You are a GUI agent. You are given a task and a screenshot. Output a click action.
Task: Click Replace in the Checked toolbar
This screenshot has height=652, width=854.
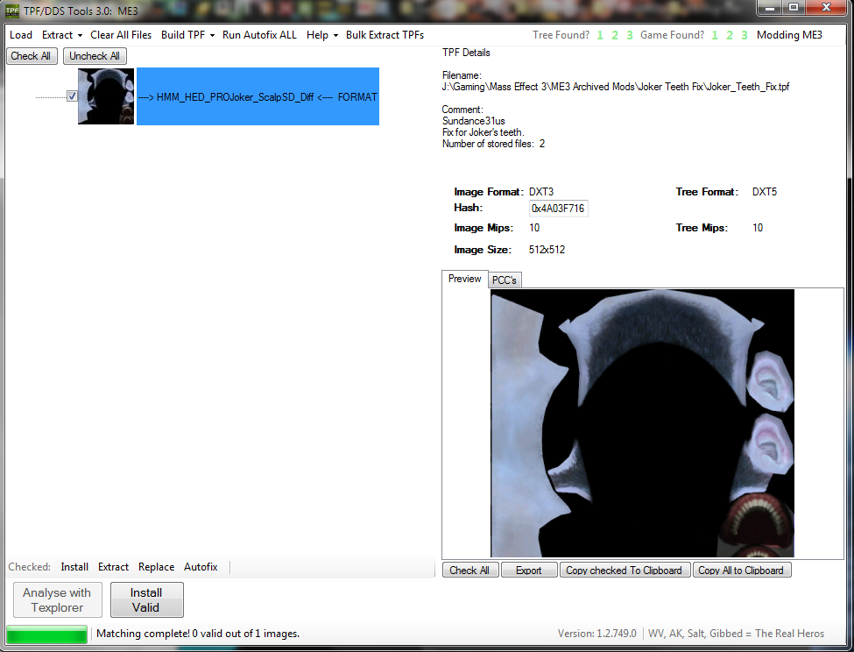coord(156,567)
